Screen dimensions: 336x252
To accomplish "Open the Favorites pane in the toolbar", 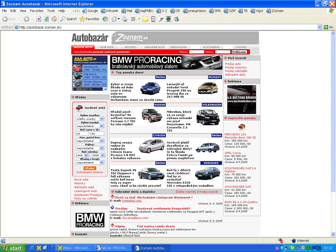I will pos(89,19).
